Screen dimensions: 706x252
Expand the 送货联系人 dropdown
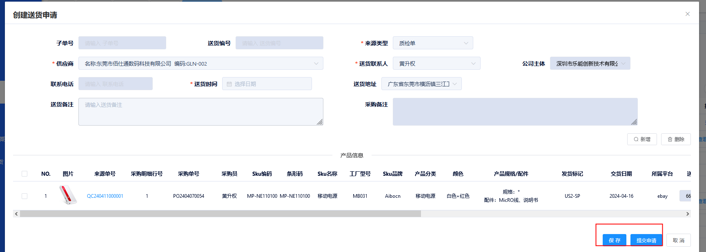[436, 64]
